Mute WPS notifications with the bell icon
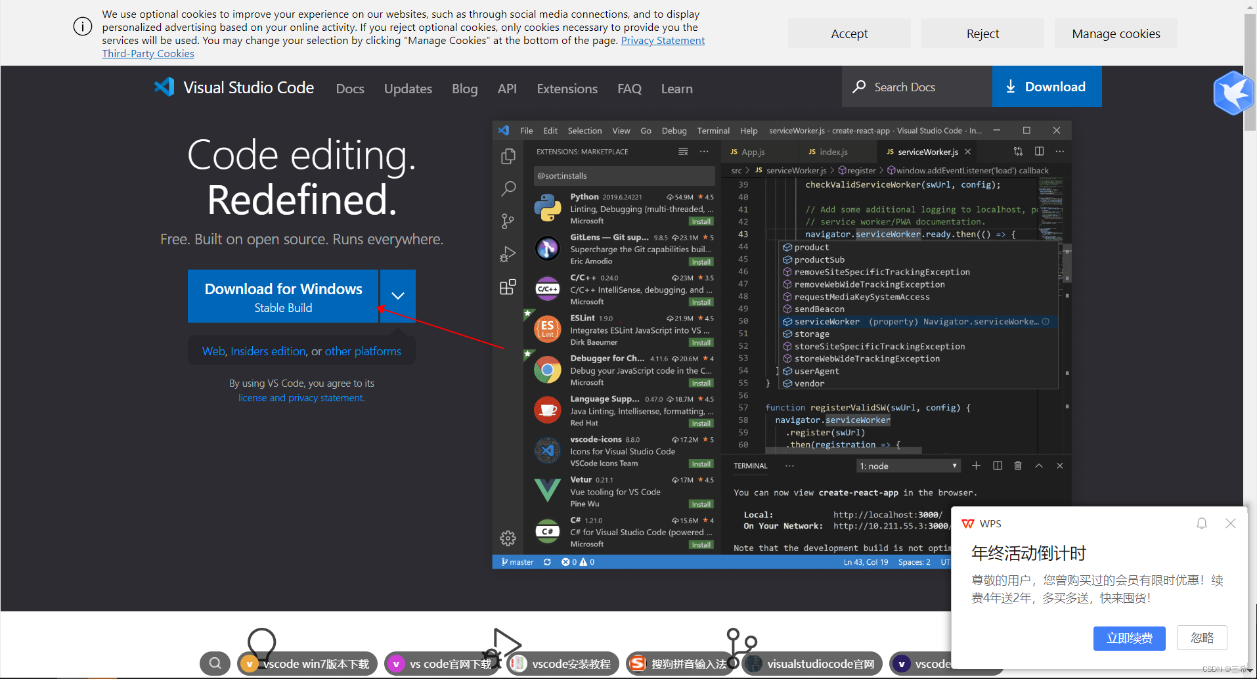 tap(1202, 523)
